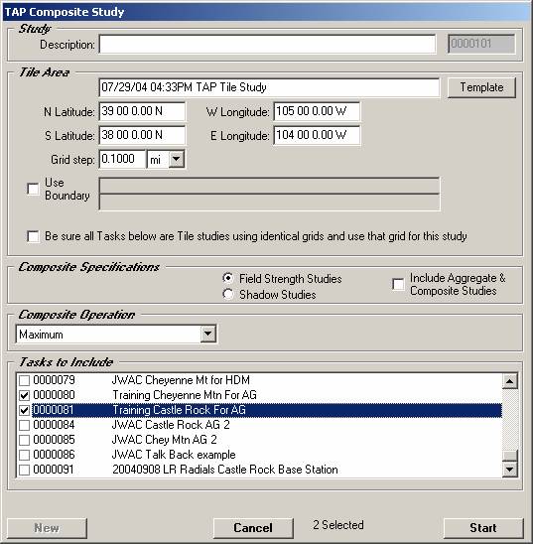Click the Grid step value field
This screenshot has height=544, width=533.
click(x=122, y=159)
